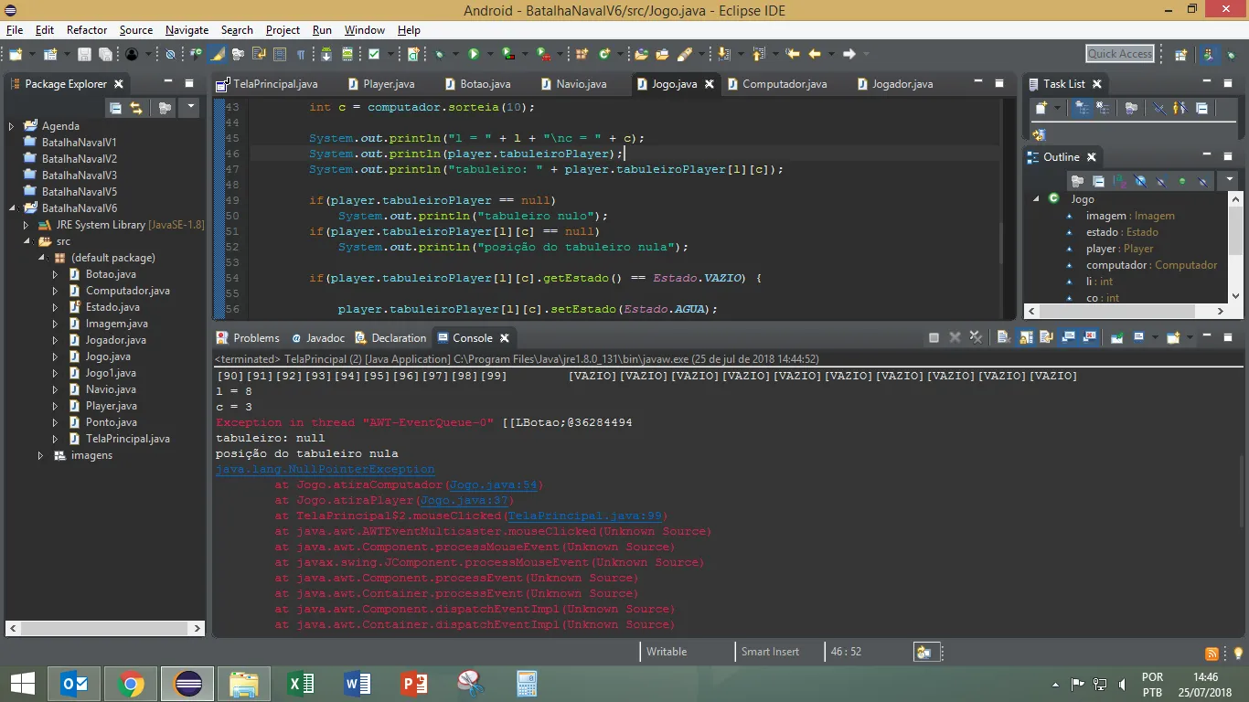
Task: Click the green Run button in the toolbar
Action: coord(474,54)
